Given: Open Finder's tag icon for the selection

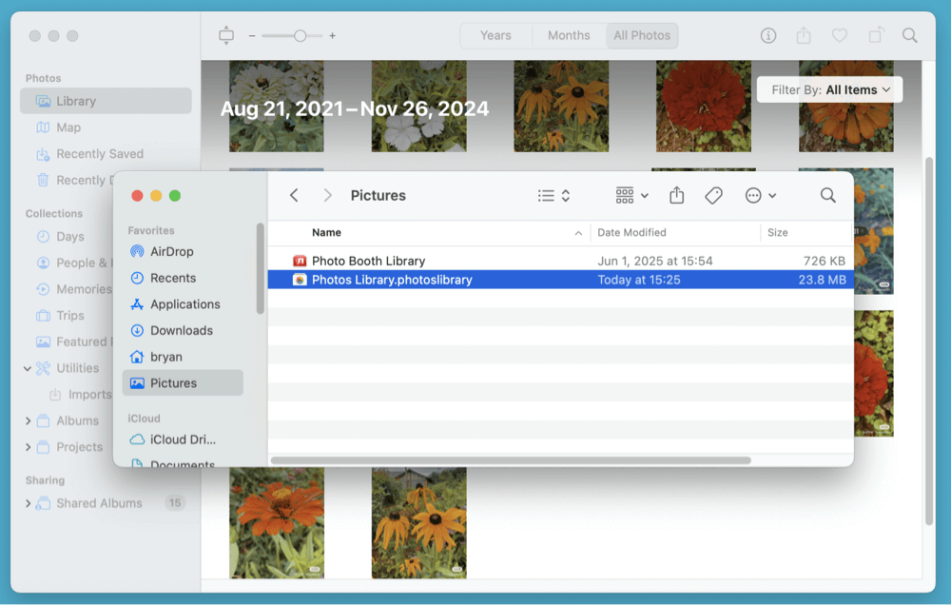Looking at the screenshot, I should tap(713, 195).
